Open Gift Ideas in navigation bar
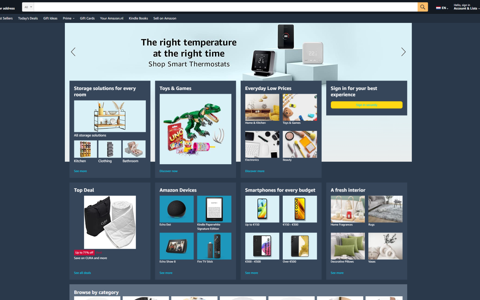 (x=50, y=18)
